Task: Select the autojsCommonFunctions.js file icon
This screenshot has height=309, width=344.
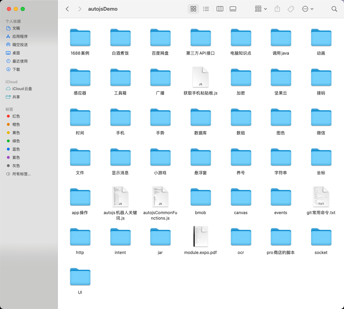Action: (x=160, y=197)
